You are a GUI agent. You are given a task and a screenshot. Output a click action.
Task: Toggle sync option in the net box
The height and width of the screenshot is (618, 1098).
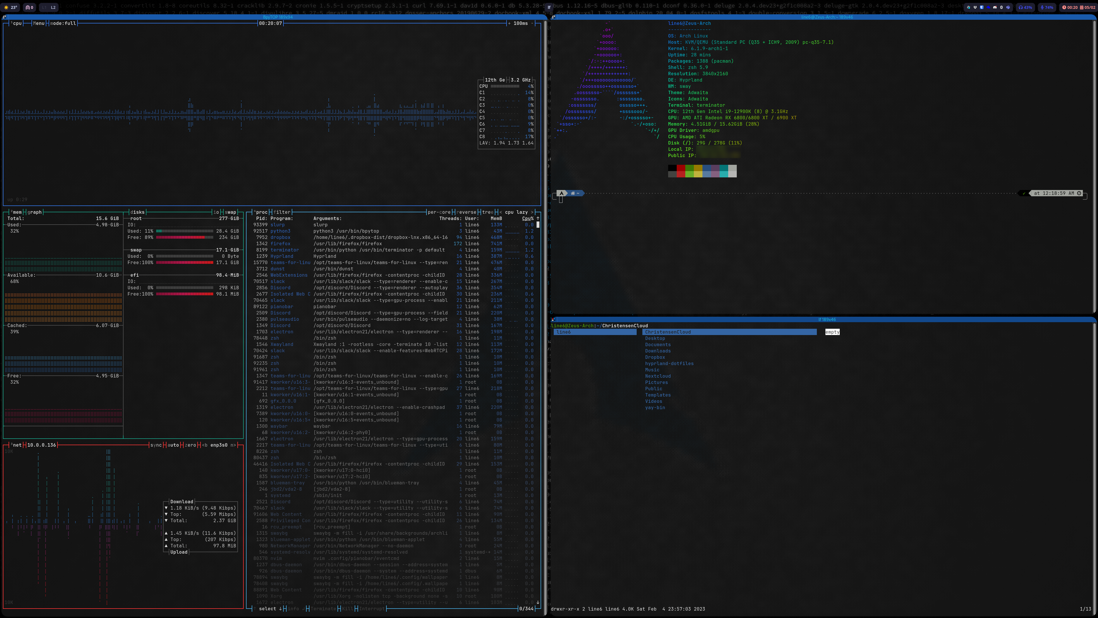click(x=156, y=445)
